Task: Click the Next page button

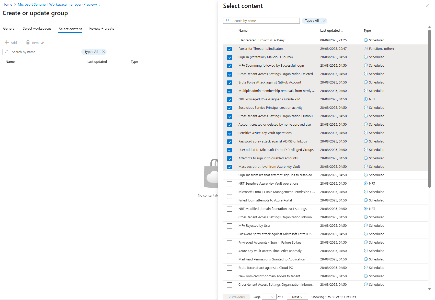Action: [x=297, y=297]
